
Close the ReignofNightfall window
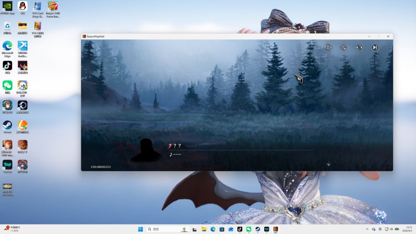click(x=388, y=36)
